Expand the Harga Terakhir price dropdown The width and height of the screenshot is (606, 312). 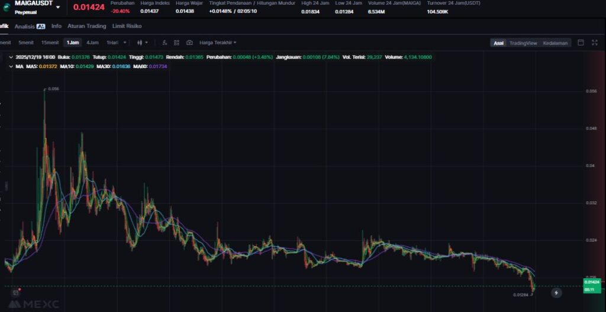(218, 43)
